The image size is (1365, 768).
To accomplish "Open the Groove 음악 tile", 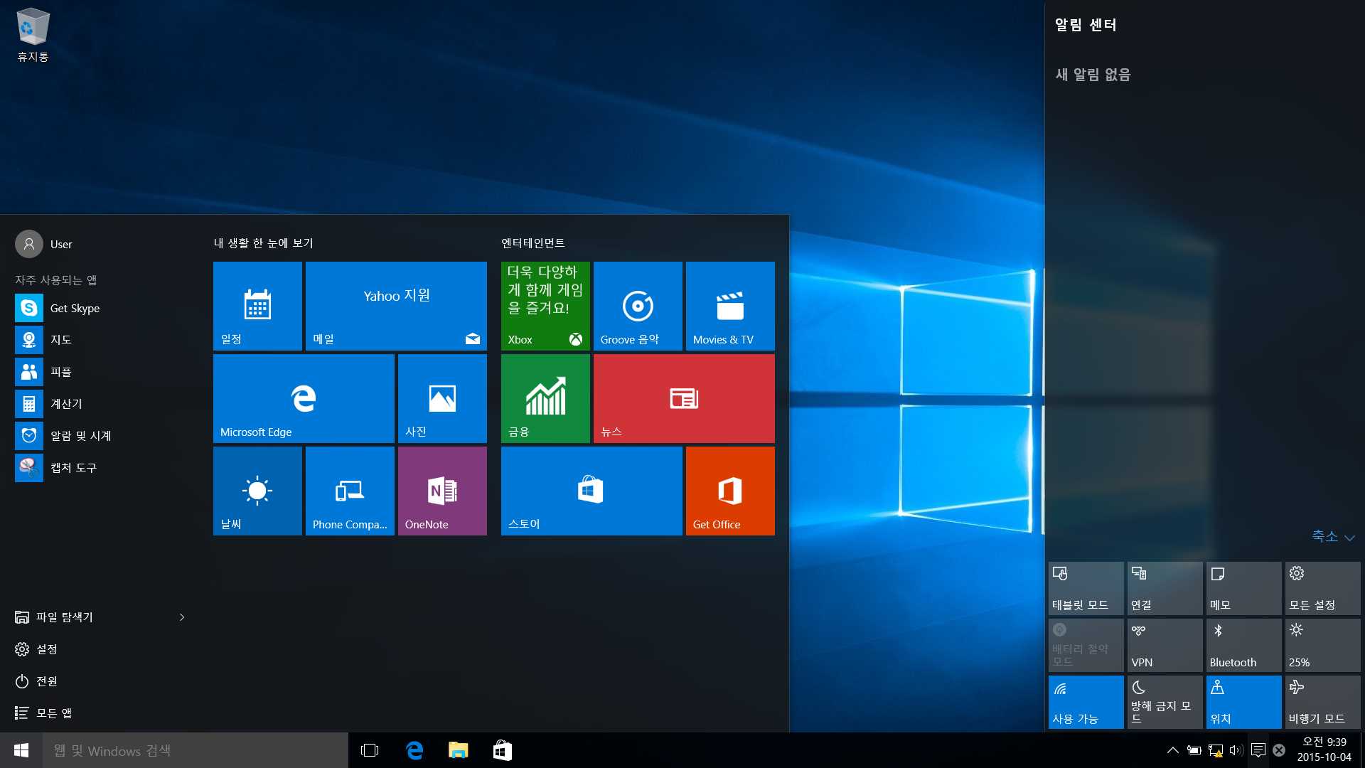I will 638,306.
